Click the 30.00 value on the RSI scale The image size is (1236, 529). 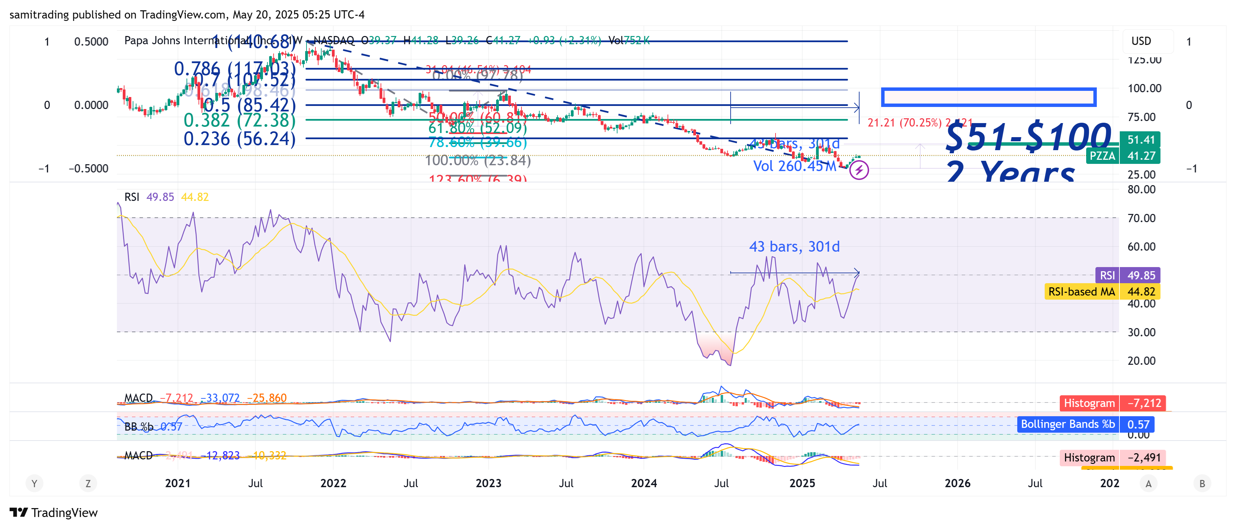pyautogui.click(x=1141, y=332)
